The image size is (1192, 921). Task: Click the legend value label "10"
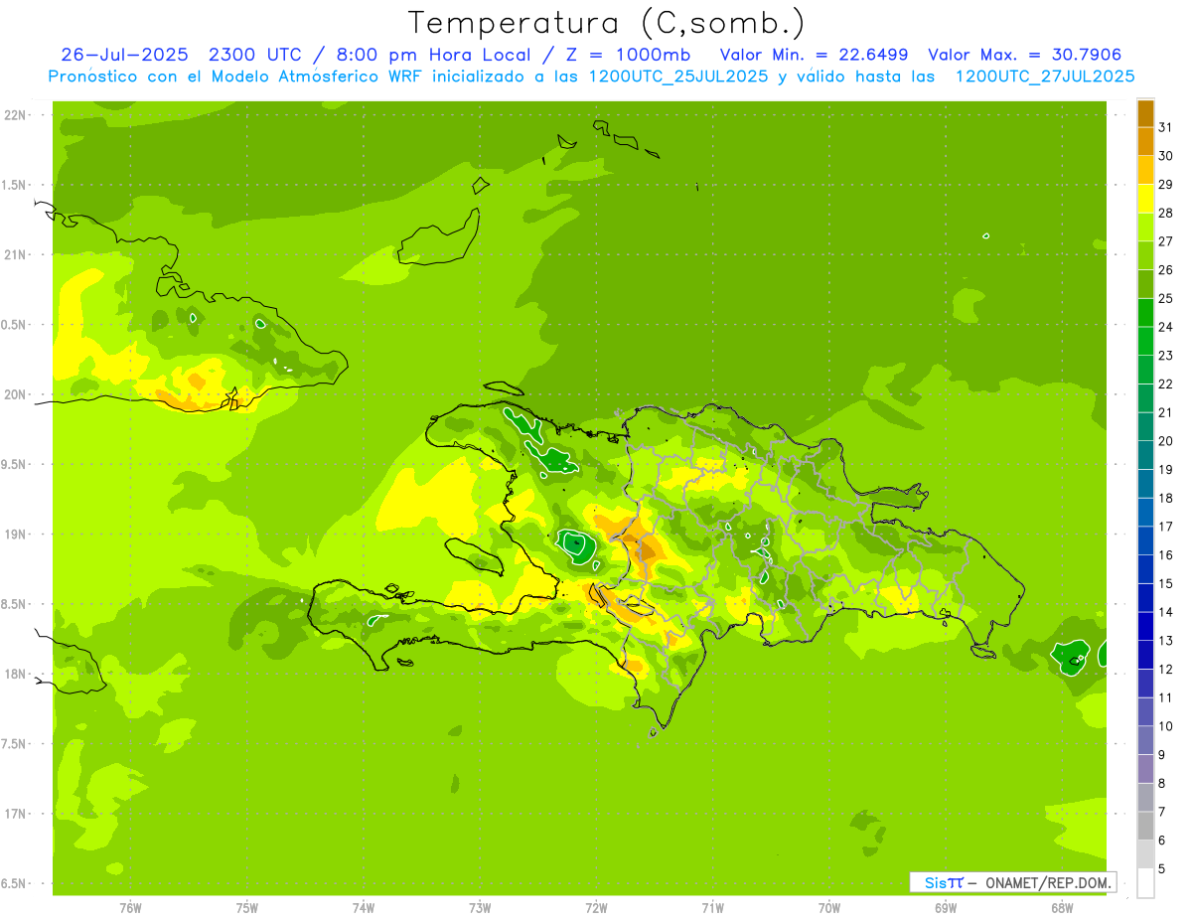[1166, 726]
